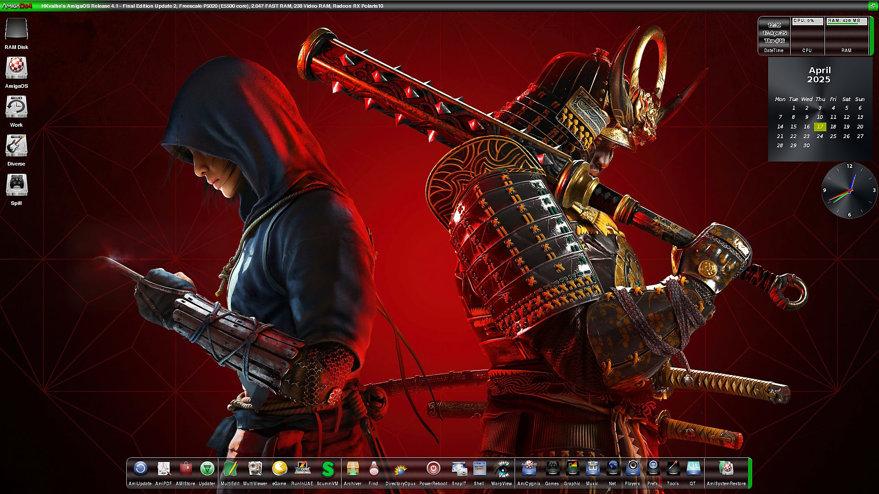Open DirectoryOpus file manager
This screenshot has height=494, width=879.
click(400, 469)
